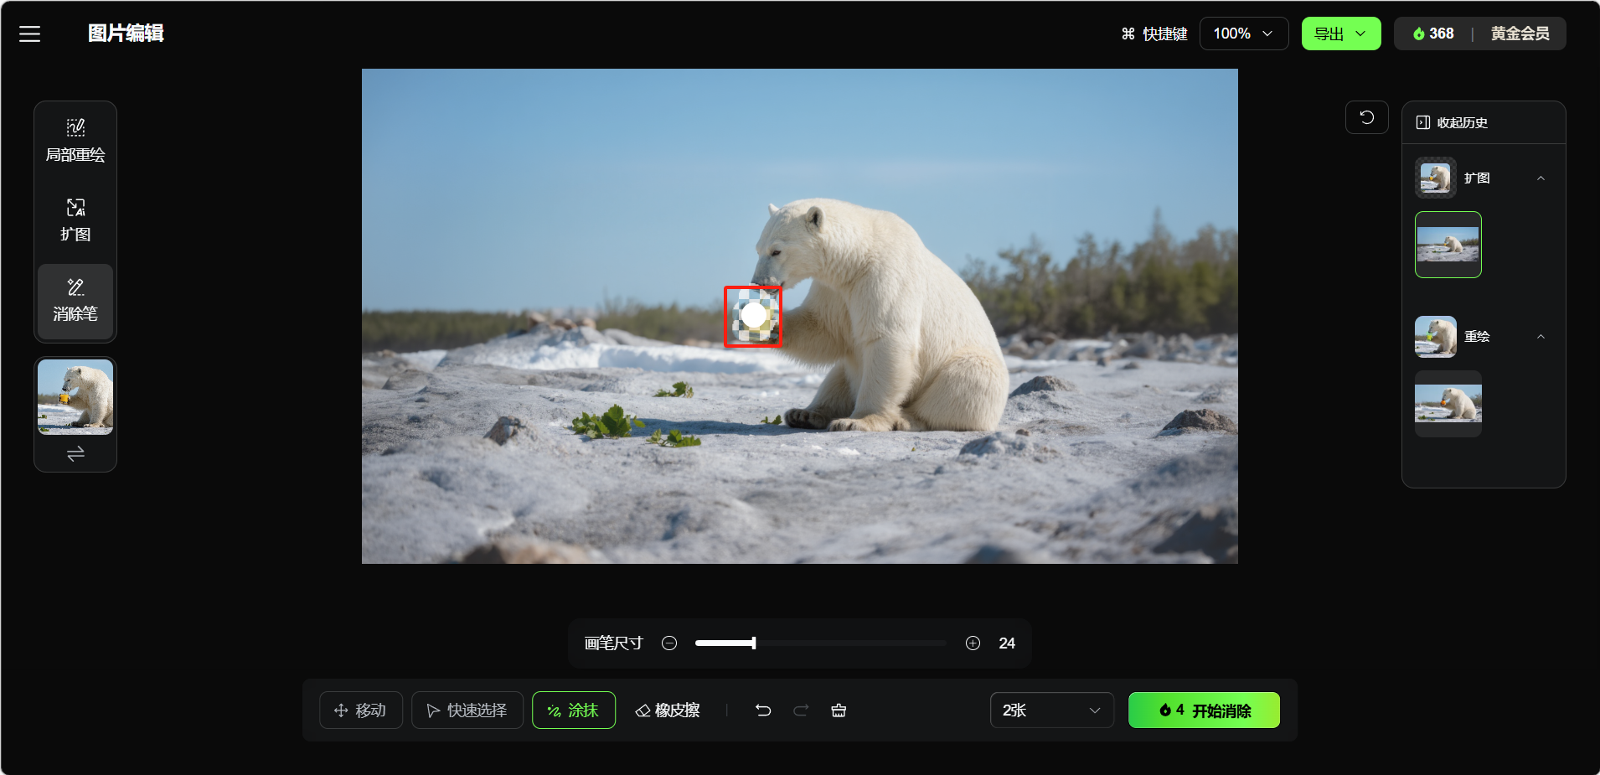This screenshot has width=1600, height=775.
Task: Click the 画笔尺寸 brush size slider
Action: (x=820, y=643)
